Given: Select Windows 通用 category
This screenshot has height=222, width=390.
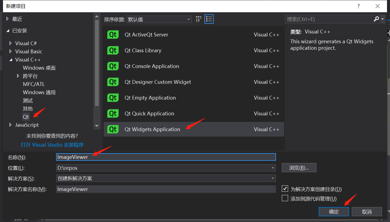Looking at the screenshot, I should click(39, 92).
